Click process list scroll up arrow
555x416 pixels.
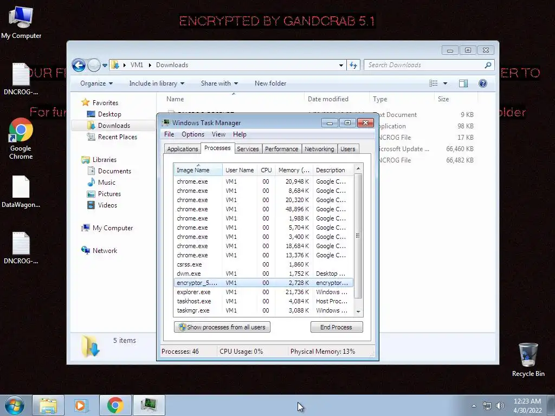click(358, 169)
